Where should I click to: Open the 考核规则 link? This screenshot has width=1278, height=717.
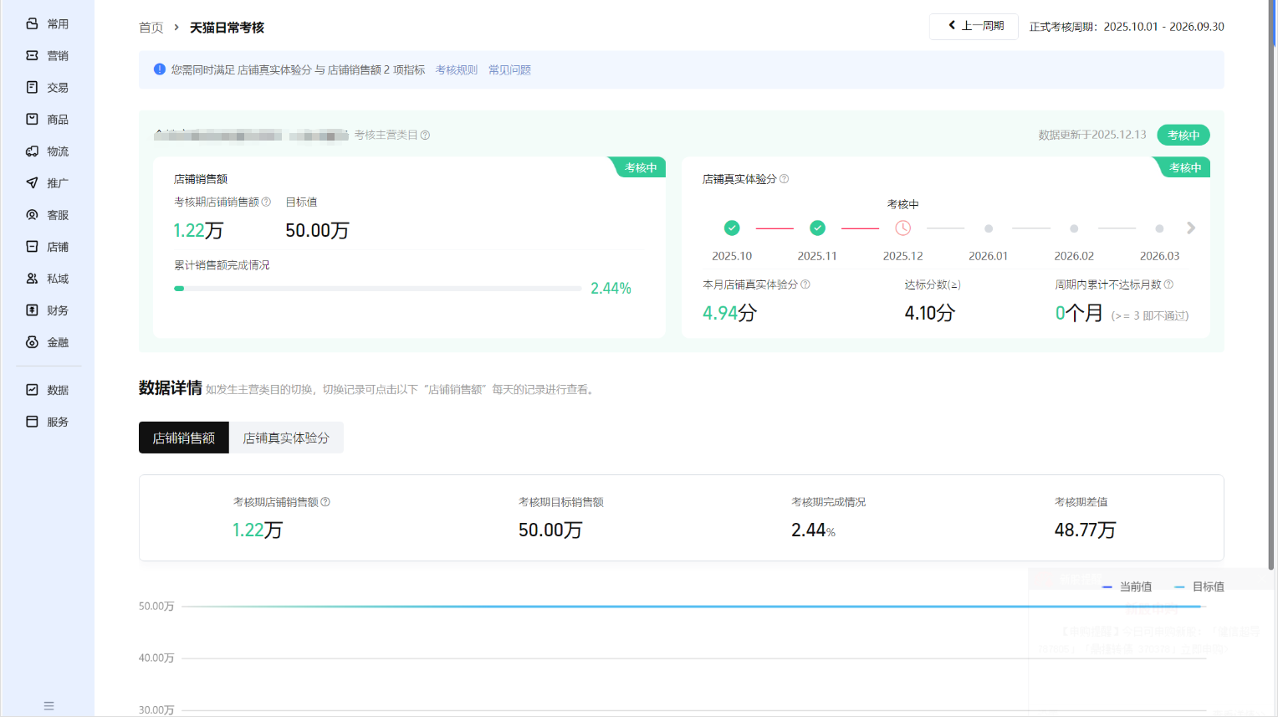[456, 70]
